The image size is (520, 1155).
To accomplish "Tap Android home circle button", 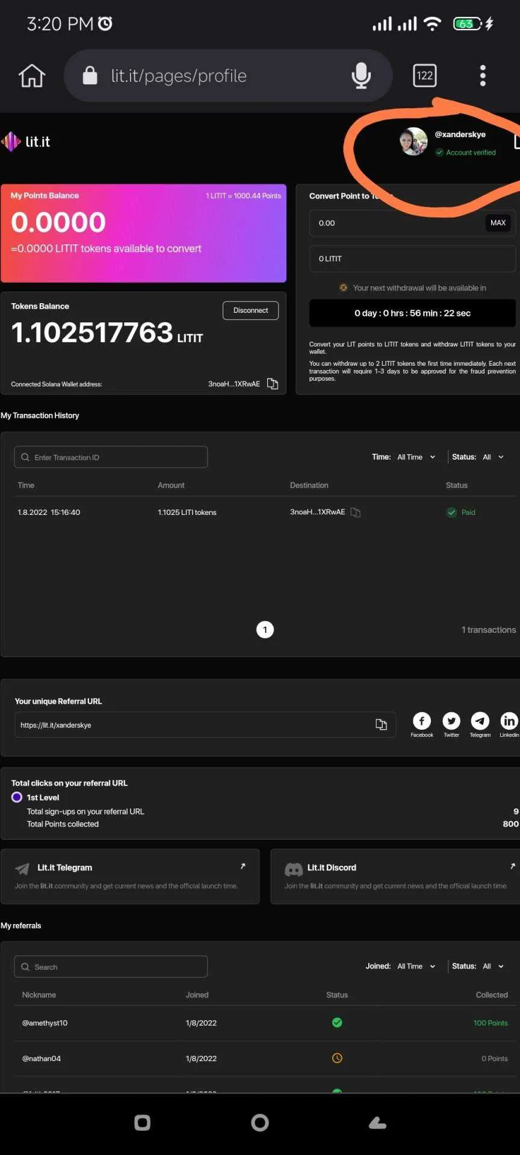I will (260, 1123).
